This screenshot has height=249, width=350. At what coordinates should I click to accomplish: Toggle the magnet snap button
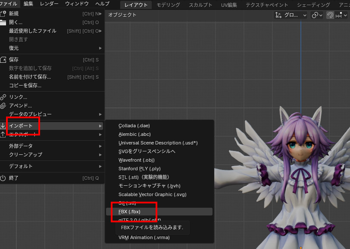pyautogui.click(x=331, y=15)
